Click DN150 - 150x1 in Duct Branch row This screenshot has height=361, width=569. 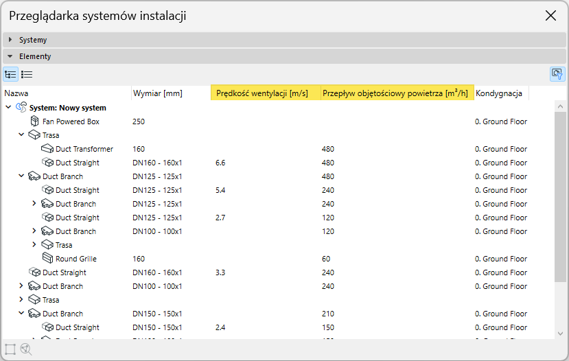click(157, 314)
